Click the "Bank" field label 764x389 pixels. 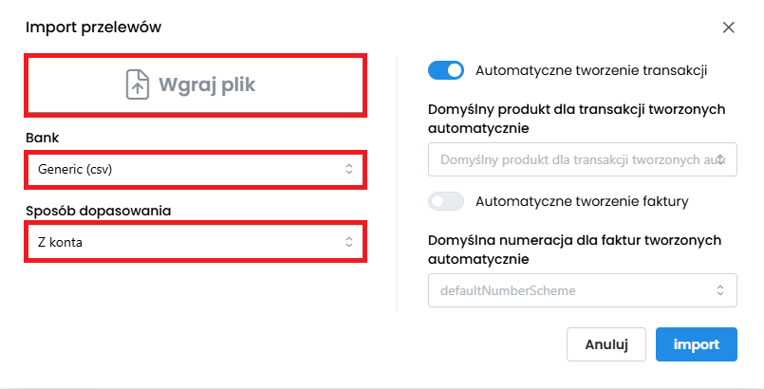[x=42, y=138]
